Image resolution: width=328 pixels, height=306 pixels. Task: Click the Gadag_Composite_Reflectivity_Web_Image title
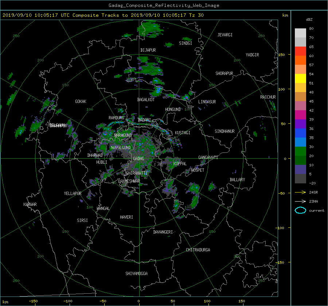[x=164, y=5]
